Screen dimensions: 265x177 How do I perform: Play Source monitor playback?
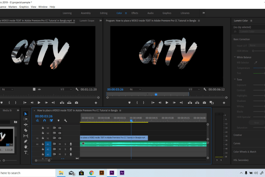(39, 103)
